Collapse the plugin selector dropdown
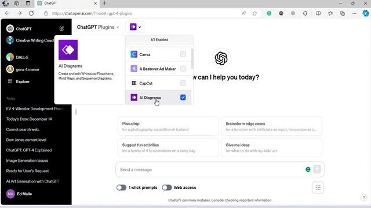Image resolution: width=371 pixels, height=208 pixels. [x=135, y=27]
